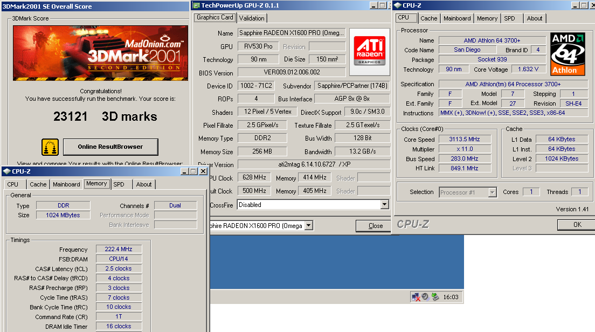Click the HT Link value 849.1 MHz
This screenshot has width=595, height=332.
point(465,168)
